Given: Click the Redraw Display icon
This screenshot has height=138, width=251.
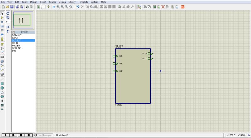Looking at the screenshot, I should [x=39, y=7].
